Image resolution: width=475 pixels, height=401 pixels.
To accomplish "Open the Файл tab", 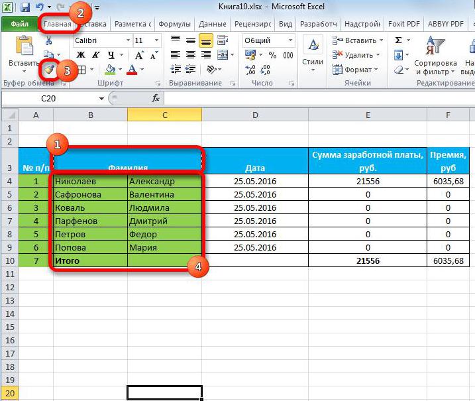I will [19, 24].
